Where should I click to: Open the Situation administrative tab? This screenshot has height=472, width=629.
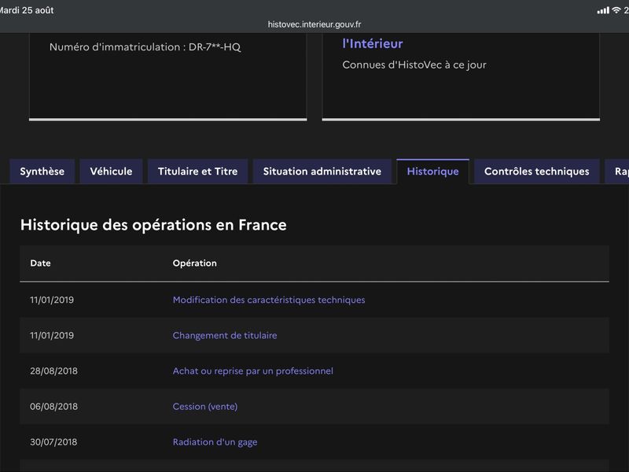(x=322, y=171)
